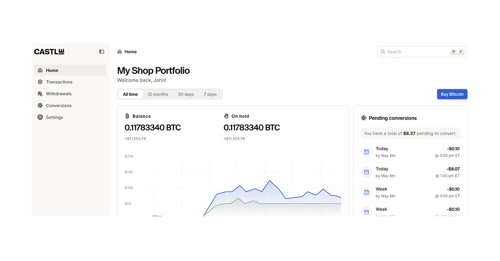Open the Transactions page
The height and width of the screenshot is (261, 500).
click(70, 82)
